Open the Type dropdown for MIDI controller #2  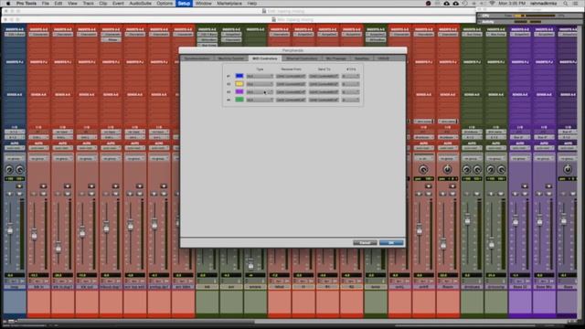(x=260, y=84)
